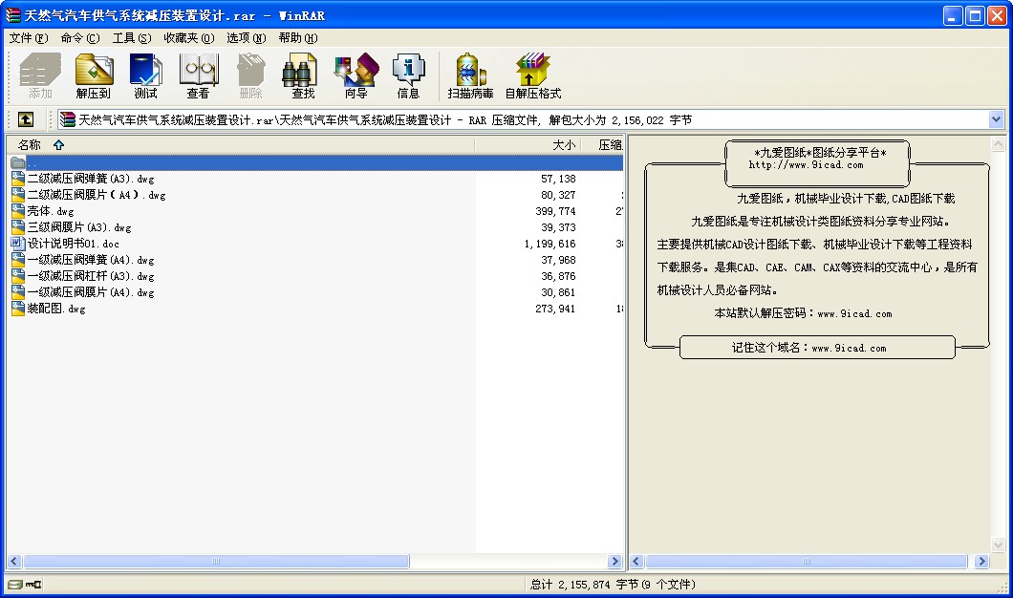Select the 壳体.dwg file
Viewport: 1013px width, 598px height.
point(50,211)
